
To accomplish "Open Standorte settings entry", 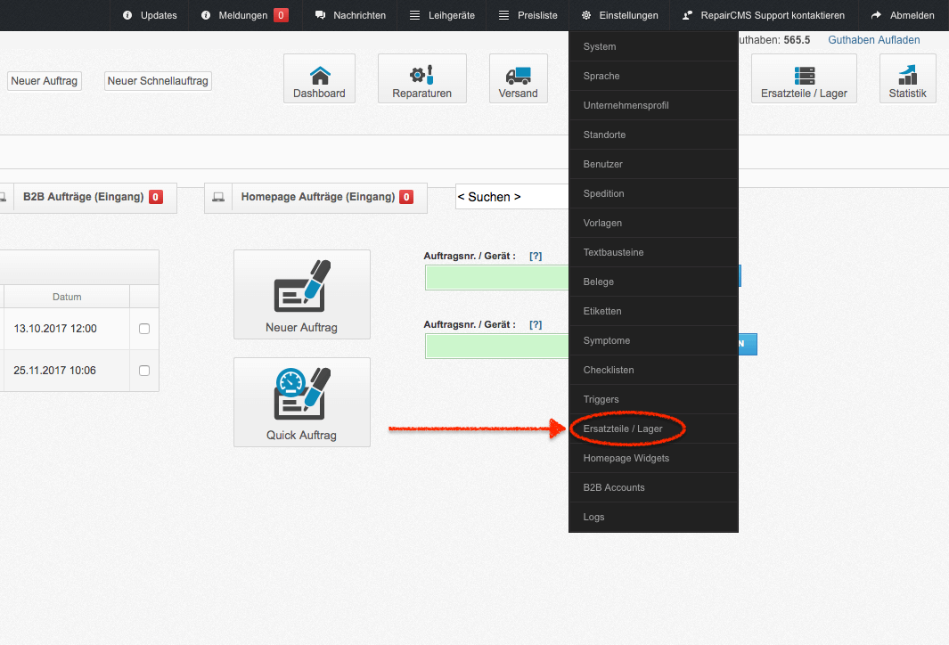I will [653, 135].
